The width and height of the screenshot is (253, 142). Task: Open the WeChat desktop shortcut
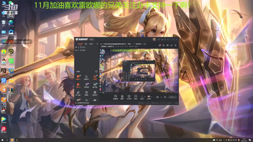11,3
